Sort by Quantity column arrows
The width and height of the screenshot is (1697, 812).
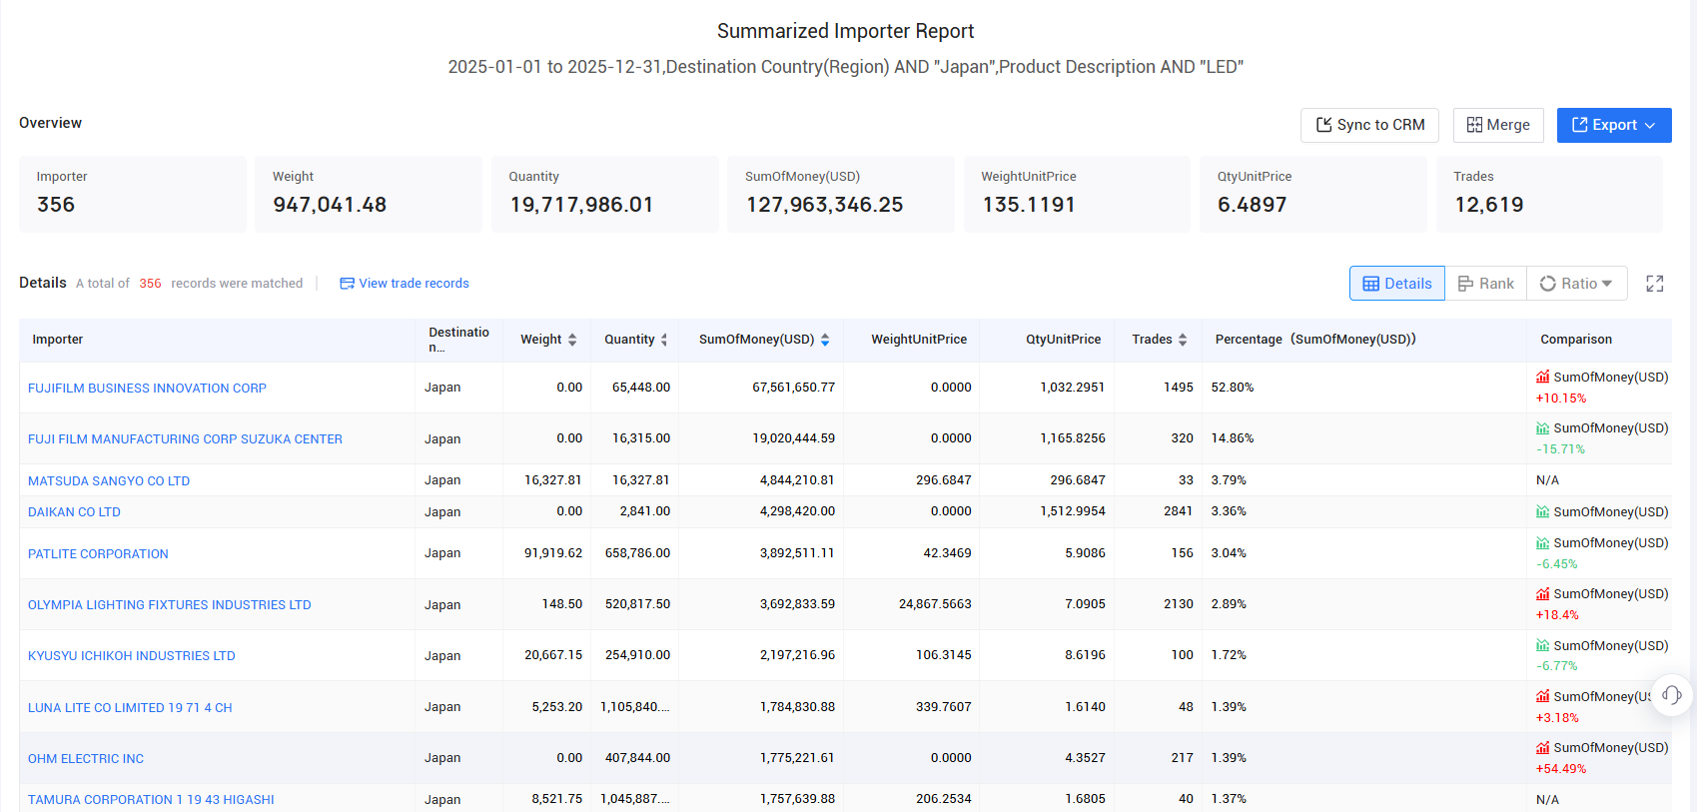664,340
